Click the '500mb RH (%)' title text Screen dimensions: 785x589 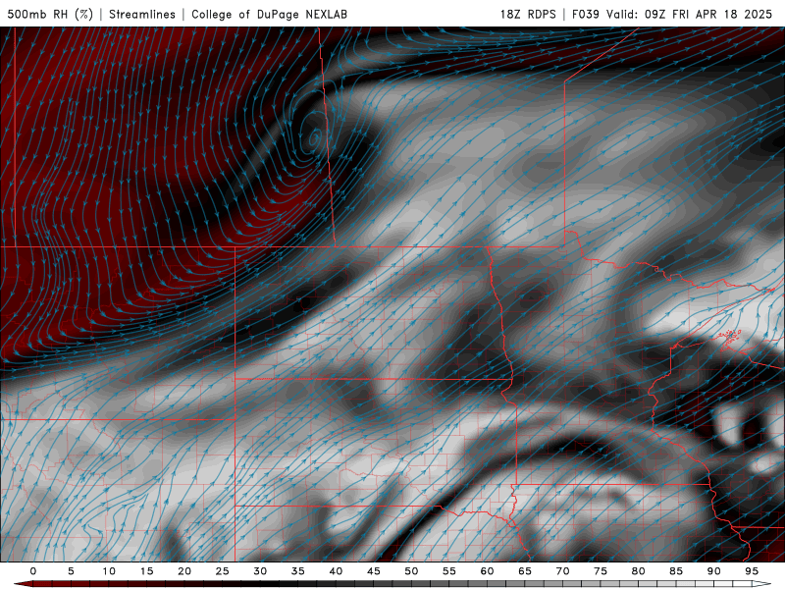(x=50, y=14)
